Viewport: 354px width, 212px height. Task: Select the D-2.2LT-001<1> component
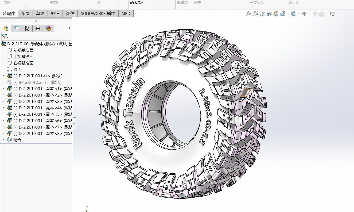pos(38,76)
